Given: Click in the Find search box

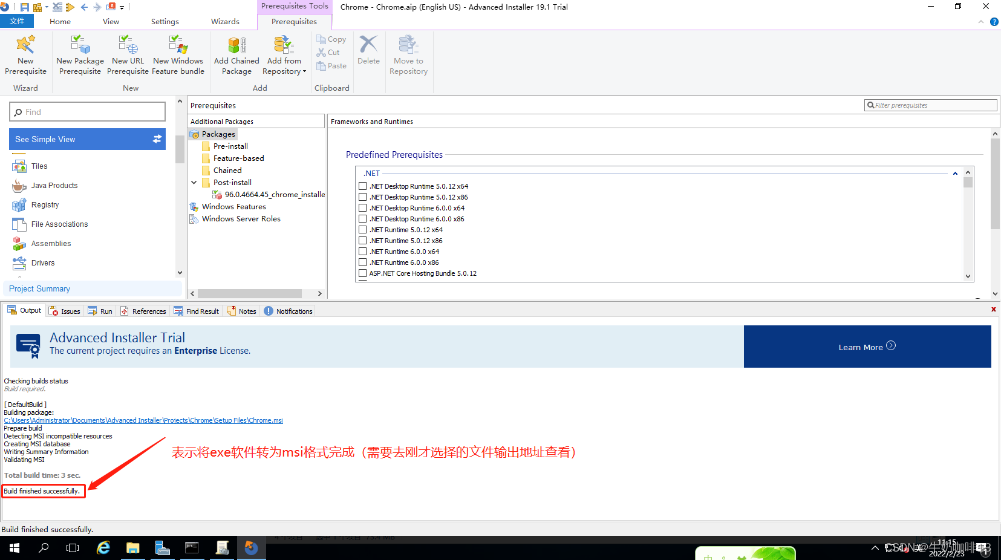Looking at the screenshot, I should (x=87, y=112).
